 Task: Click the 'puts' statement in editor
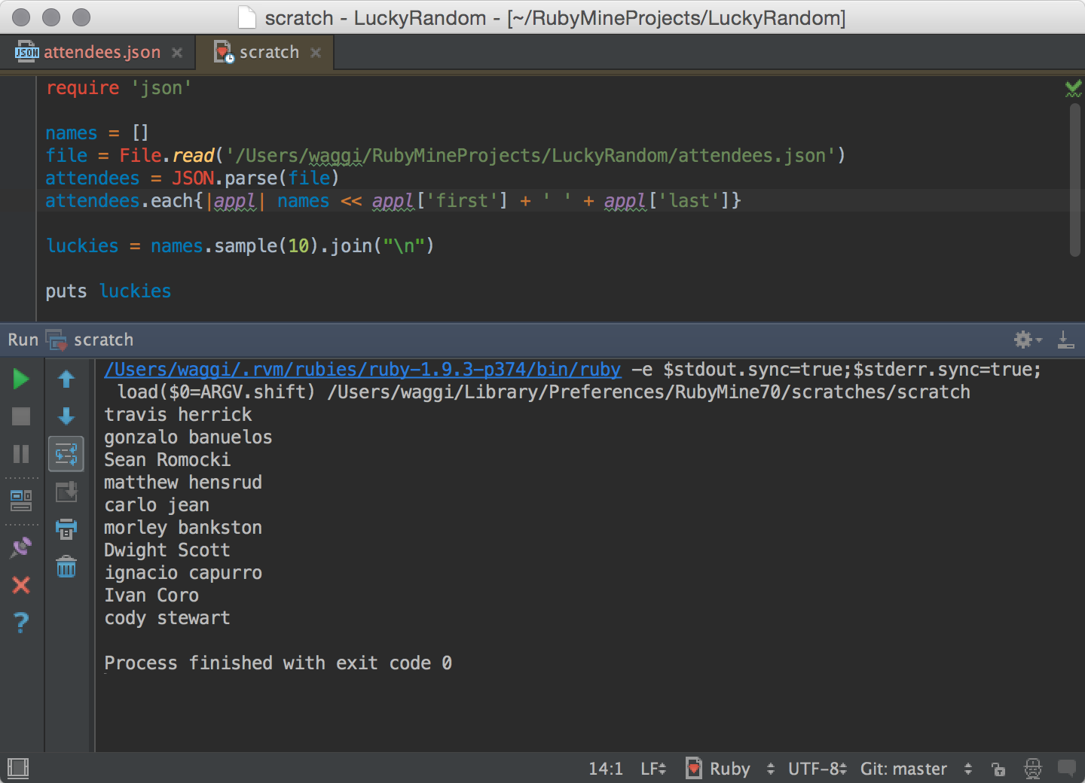pos(66,291)
